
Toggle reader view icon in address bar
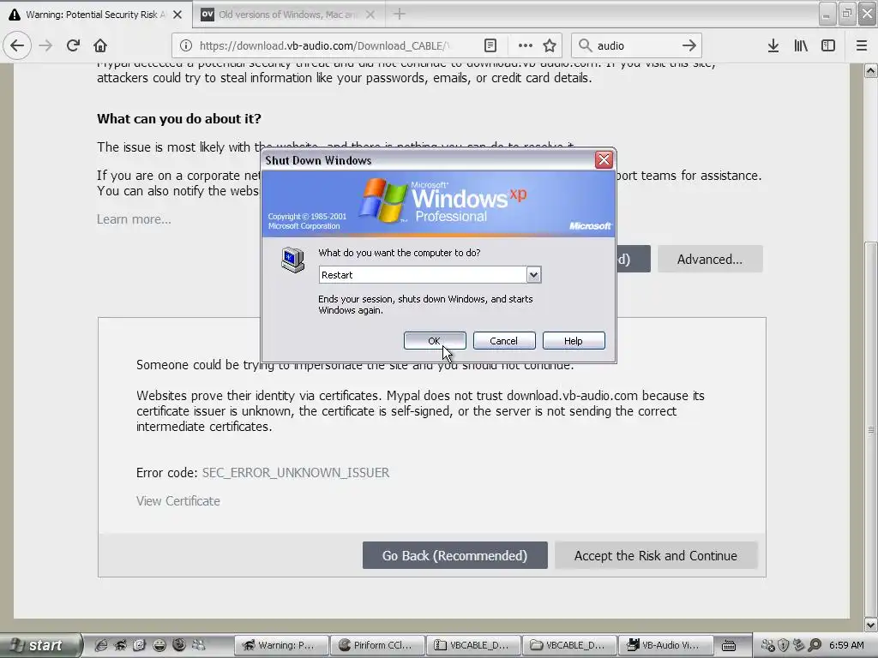490,45
